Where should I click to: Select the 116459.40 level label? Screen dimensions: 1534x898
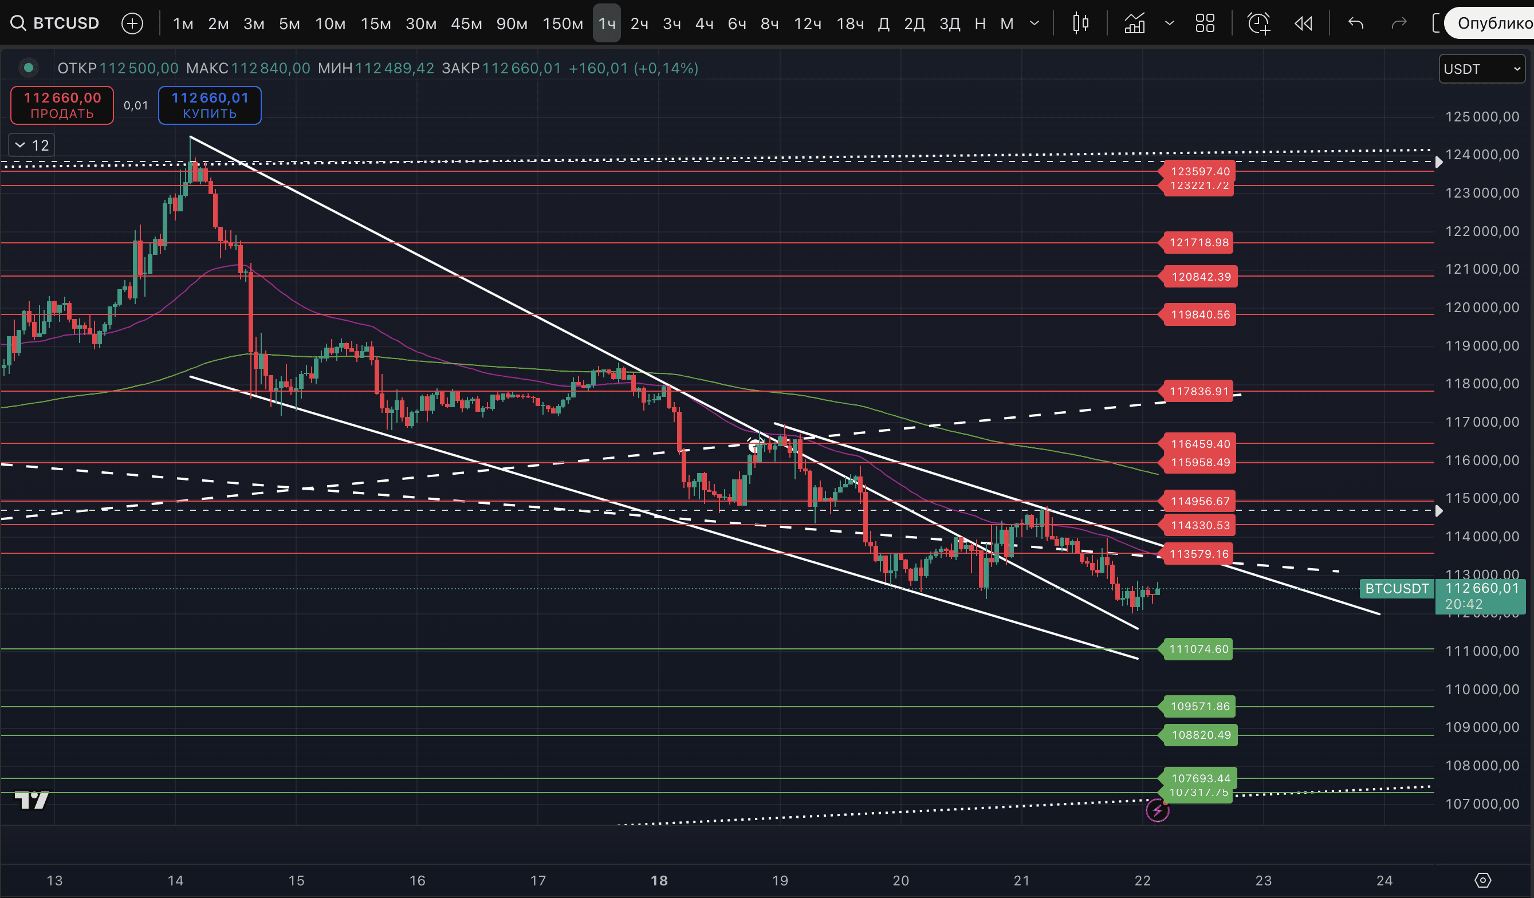click(1200, 444)
